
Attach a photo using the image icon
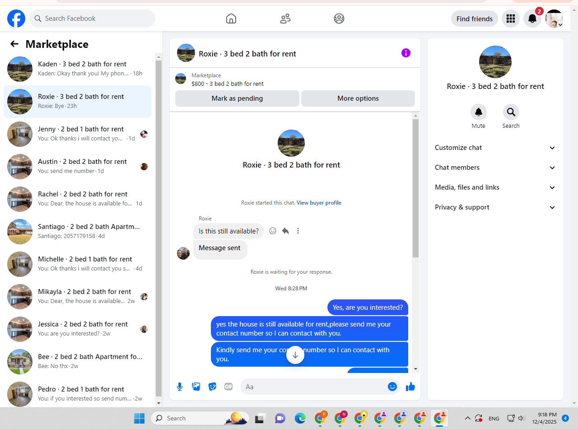pos(196,387)
